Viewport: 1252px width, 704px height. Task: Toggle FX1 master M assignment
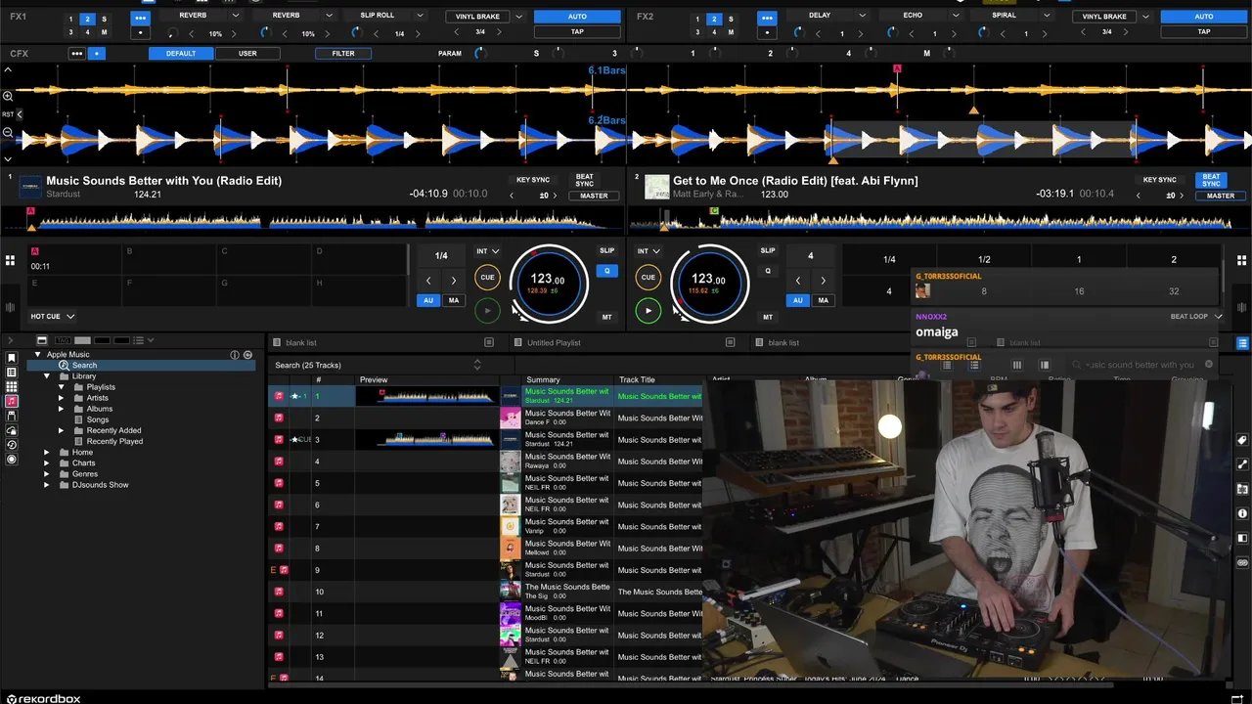[x=104, y=32]
